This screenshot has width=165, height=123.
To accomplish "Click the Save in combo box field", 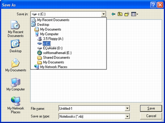I will 68,14.
